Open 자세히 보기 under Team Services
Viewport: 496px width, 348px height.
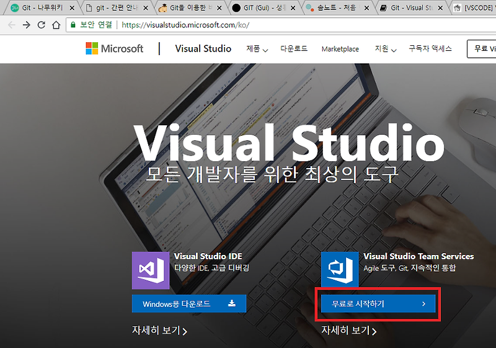(349, 330)
